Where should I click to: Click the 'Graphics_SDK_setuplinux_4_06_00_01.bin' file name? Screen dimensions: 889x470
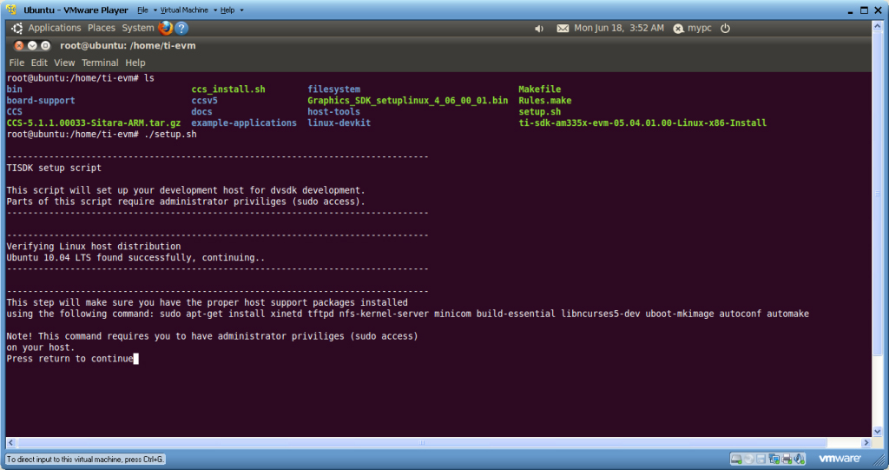coord(408,101)
